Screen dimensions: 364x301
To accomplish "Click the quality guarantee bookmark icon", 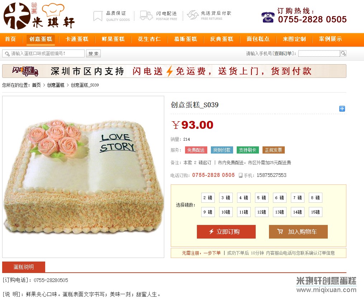I will (98, 16).
